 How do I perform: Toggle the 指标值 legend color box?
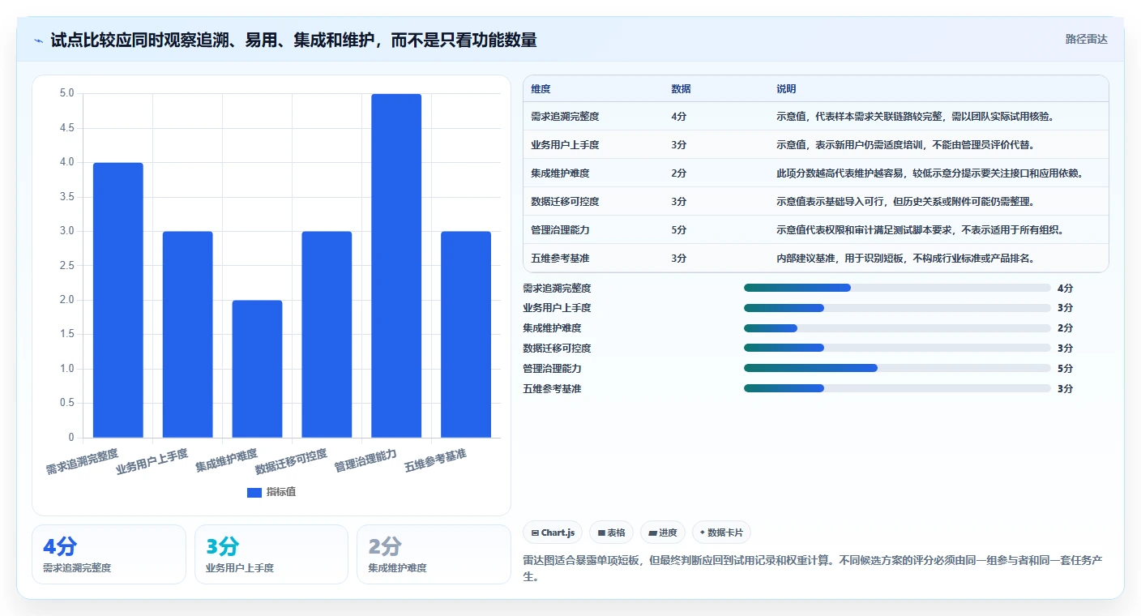(254, 492)
